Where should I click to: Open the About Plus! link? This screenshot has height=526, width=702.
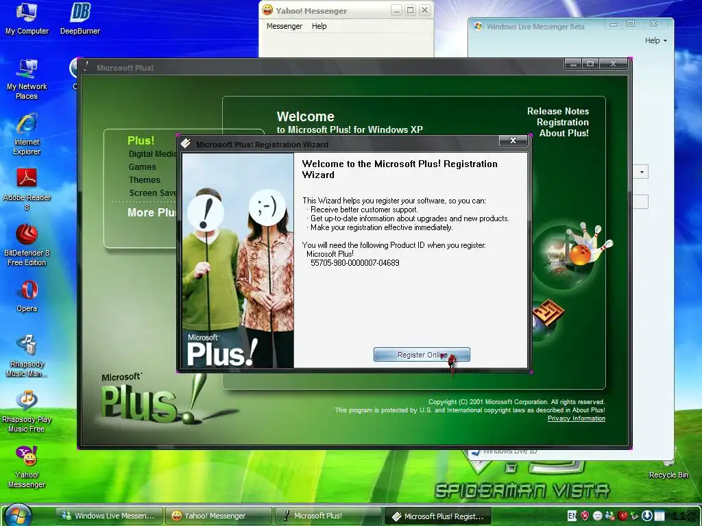(564, 133)
